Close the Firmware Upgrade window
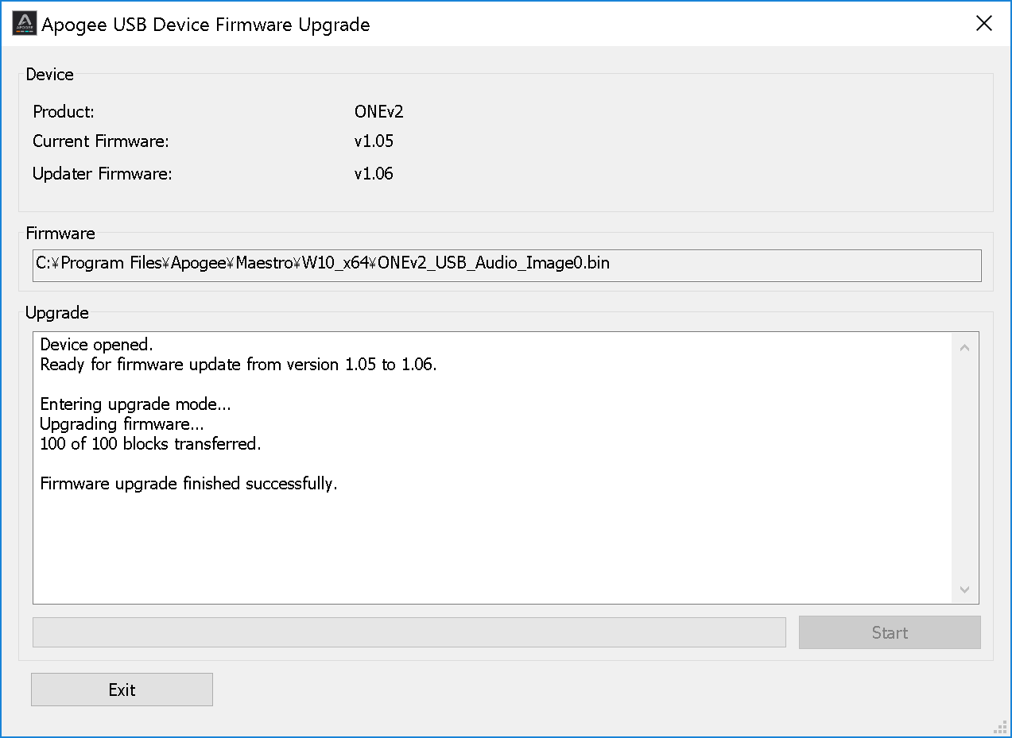 click(x=984, y=24)
